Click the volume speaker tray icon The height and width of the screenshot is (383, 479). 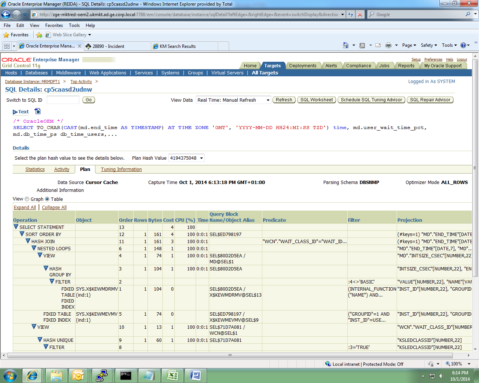pyautogui.click(x=442, y=376)
